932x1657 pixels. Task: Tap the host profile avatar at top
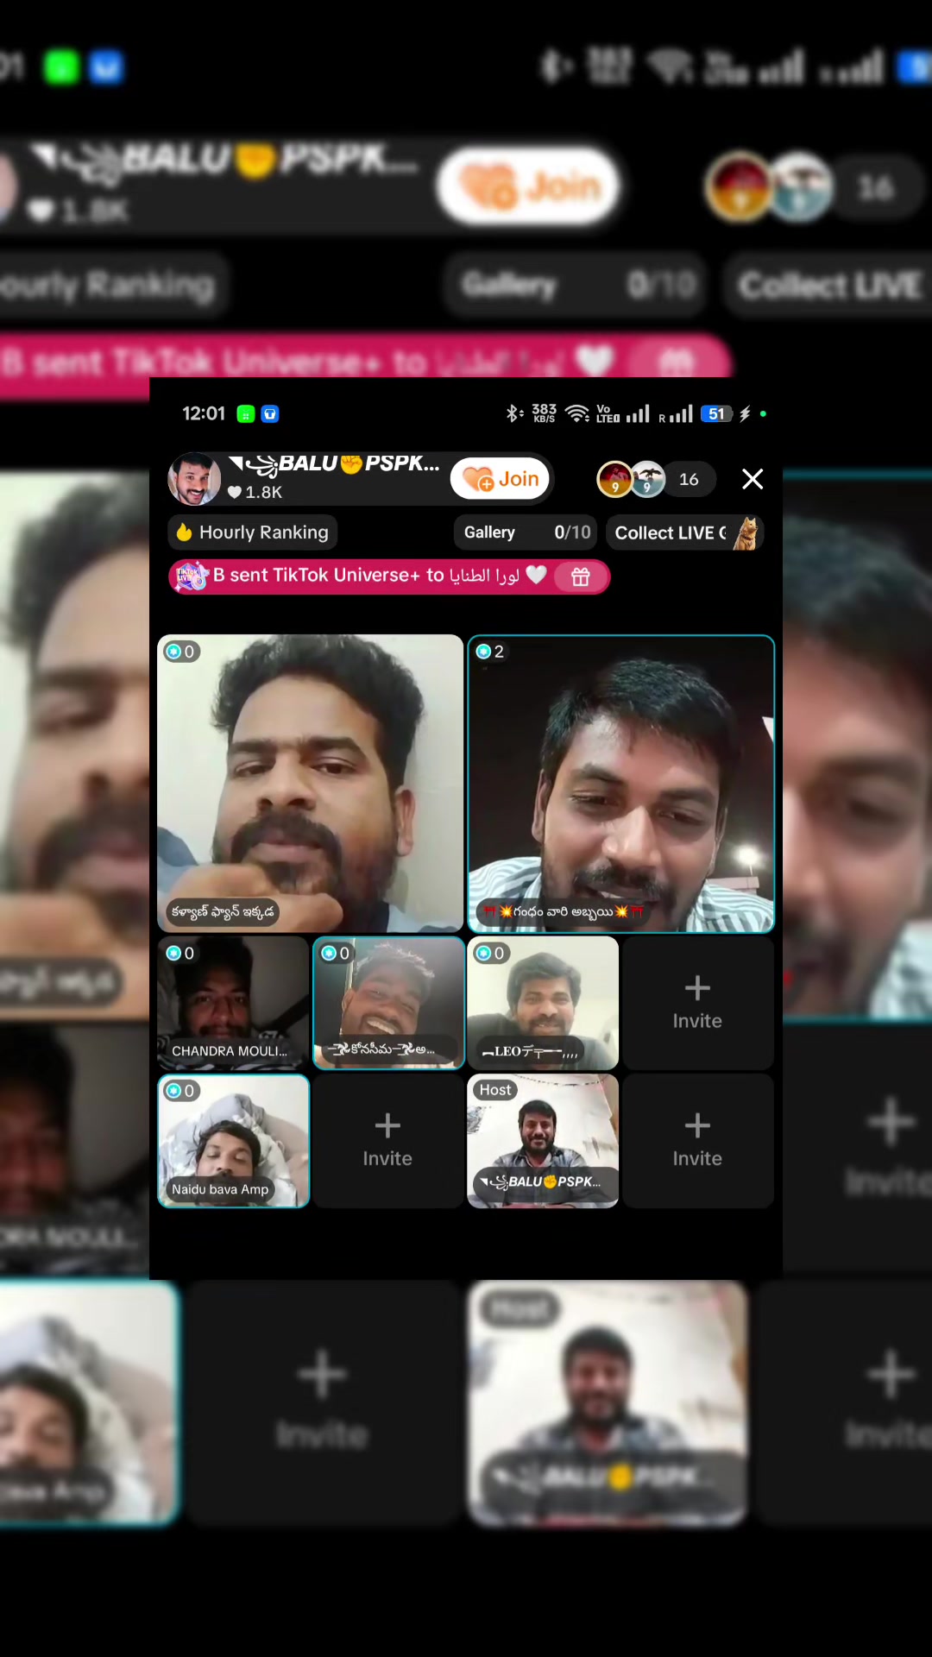coord(194,479)
